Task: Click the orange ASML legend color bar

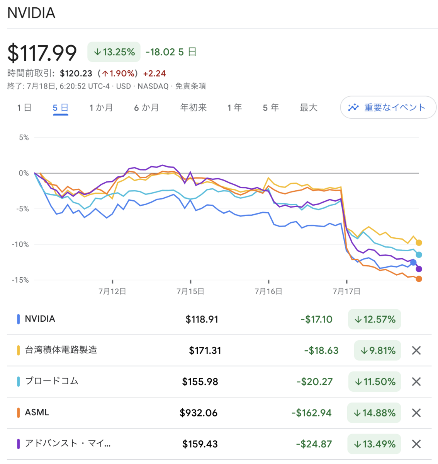Action: [18, 413]
